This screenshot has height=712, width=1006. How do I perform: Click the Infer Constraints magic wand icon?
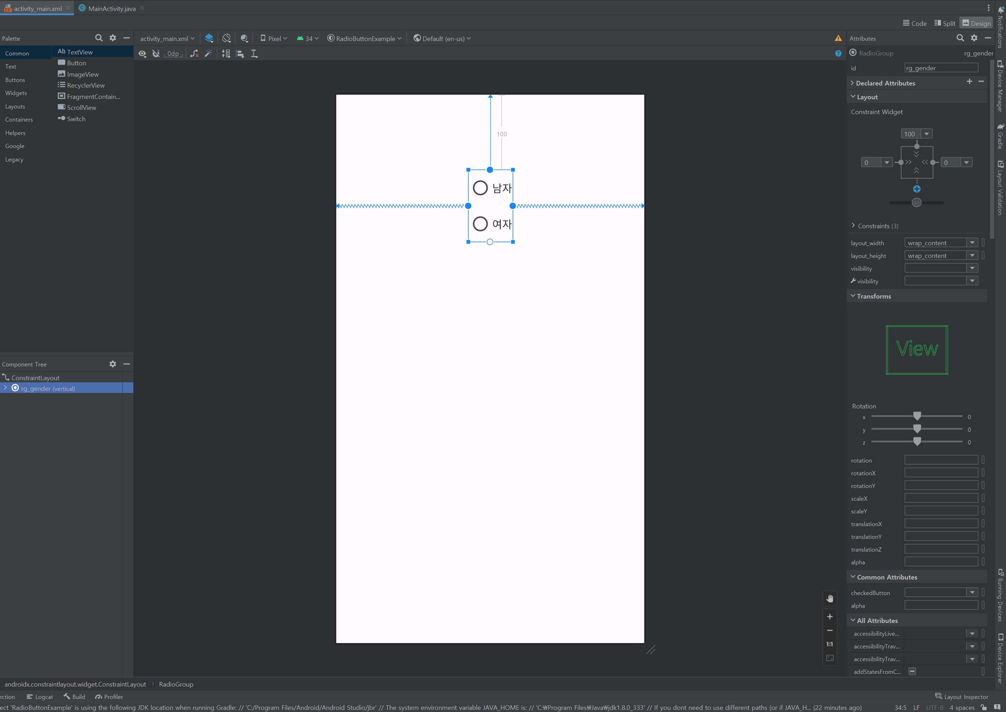point(208,53)
